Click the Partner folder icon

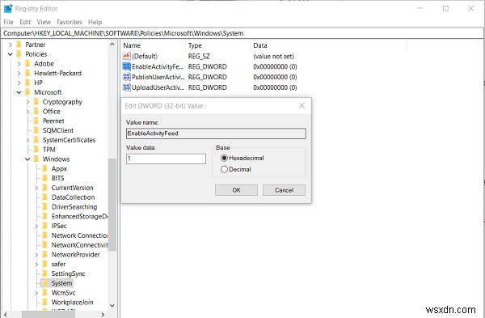(x=19, y=45)
